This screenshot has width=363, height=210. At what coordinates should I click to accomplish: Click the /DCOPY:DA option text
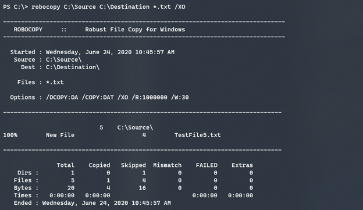(x=62, y=97)
